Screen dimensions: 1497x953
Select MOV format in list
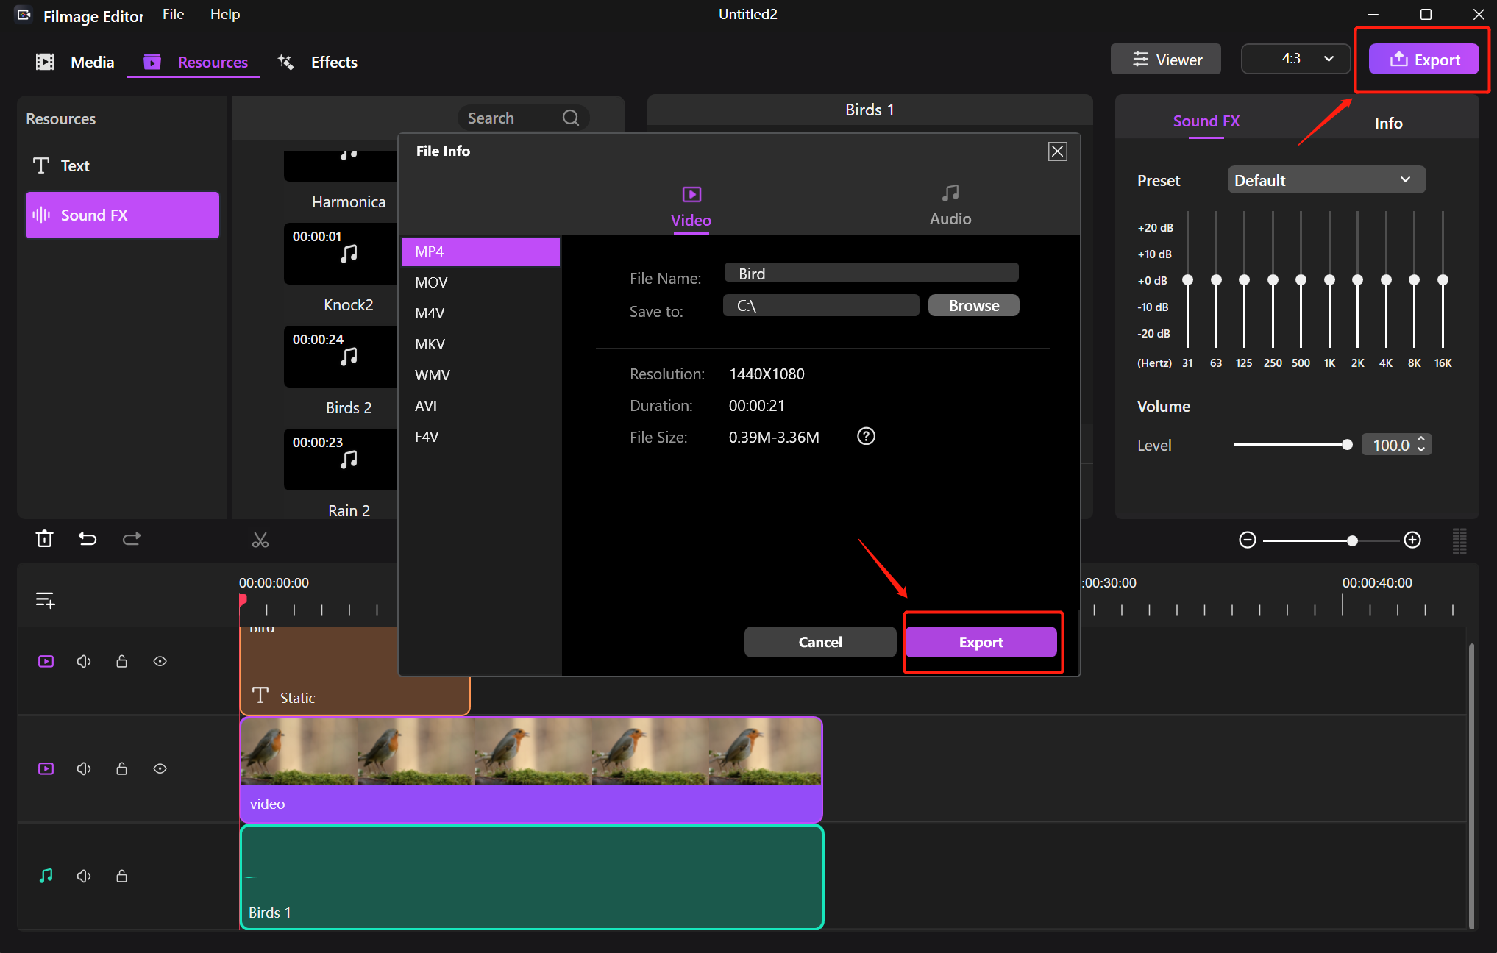431,282
